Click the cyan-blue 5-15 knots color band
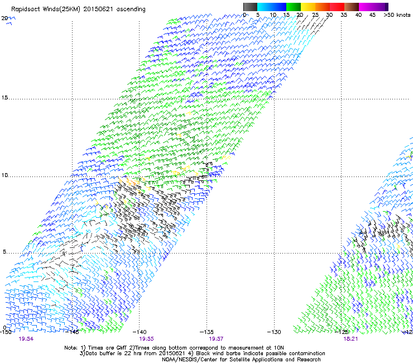 [x=272, y=7]
